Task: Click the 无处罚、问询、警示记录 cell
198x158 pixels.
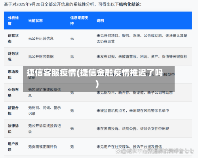Action: tap(44, 110)
